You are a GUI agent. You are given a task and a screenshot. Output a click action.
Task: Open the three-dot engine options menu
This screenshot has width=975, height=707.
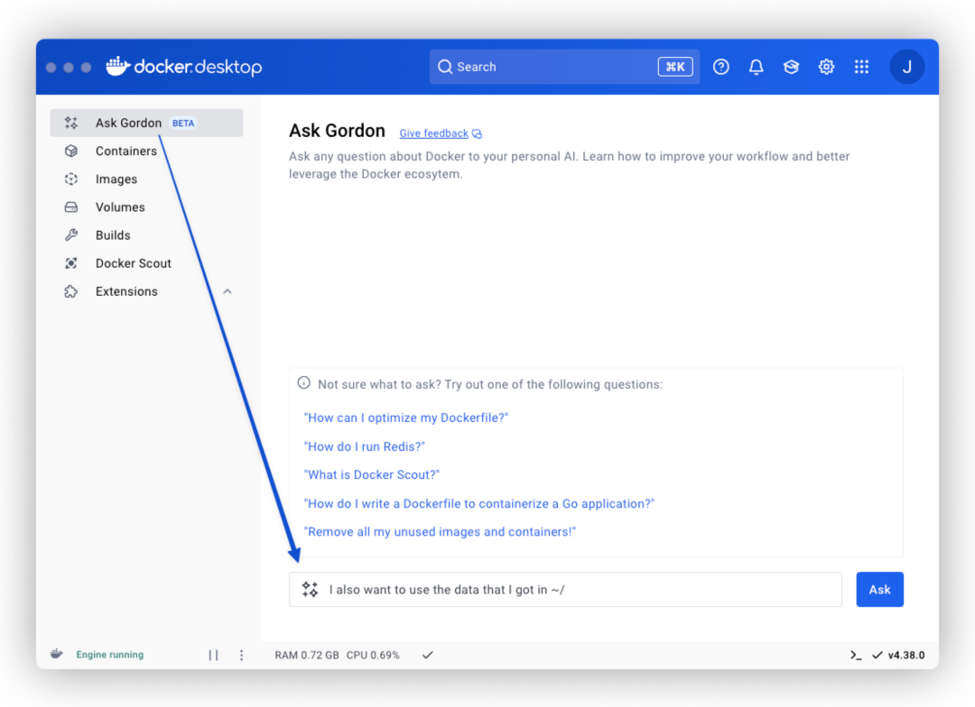[x=241, y=654]
